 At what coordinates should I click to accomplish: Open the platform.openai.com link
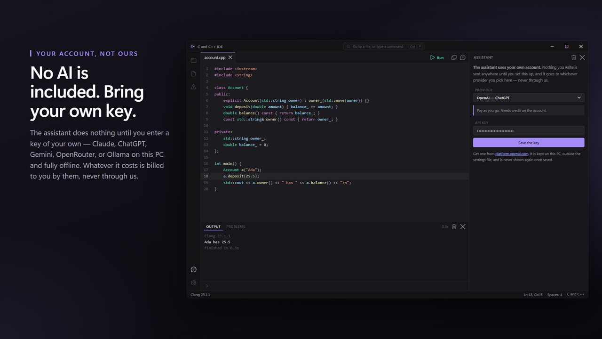pyautogui.click(x=511, y=154)
